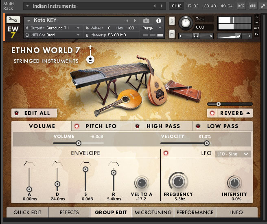Open the PERFORMANCE page
This screenshot has height=224, width=267.
coord(195,213)
